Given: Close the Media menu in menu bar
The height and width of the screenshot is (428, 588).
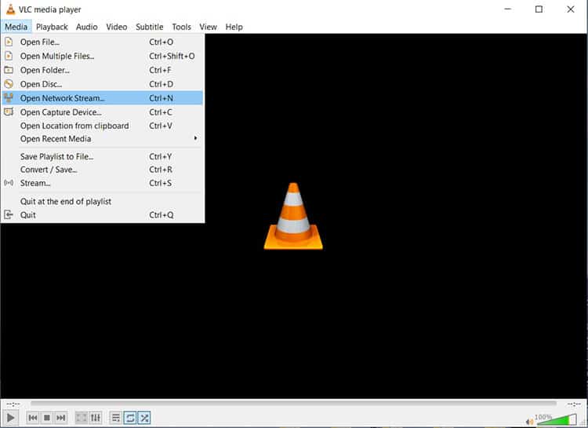Looking at the screenshot, I should [16, 27].
